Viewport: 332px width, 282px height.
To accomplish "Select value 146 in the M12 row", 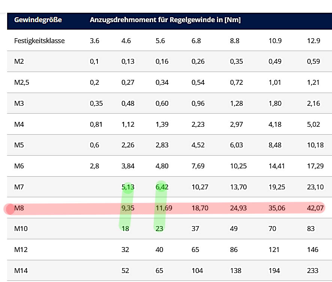I will coord(313,249).
